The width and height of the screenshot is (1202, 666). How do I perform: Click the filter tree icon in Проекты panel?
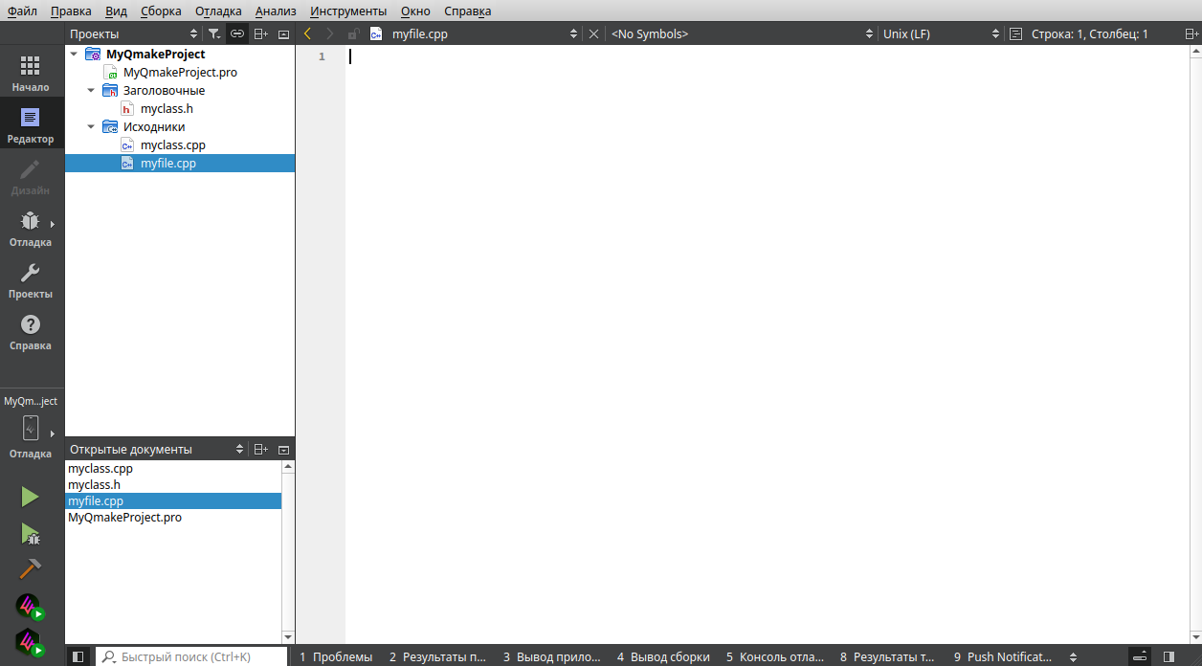pyautogui.click(x=214, y=33)
